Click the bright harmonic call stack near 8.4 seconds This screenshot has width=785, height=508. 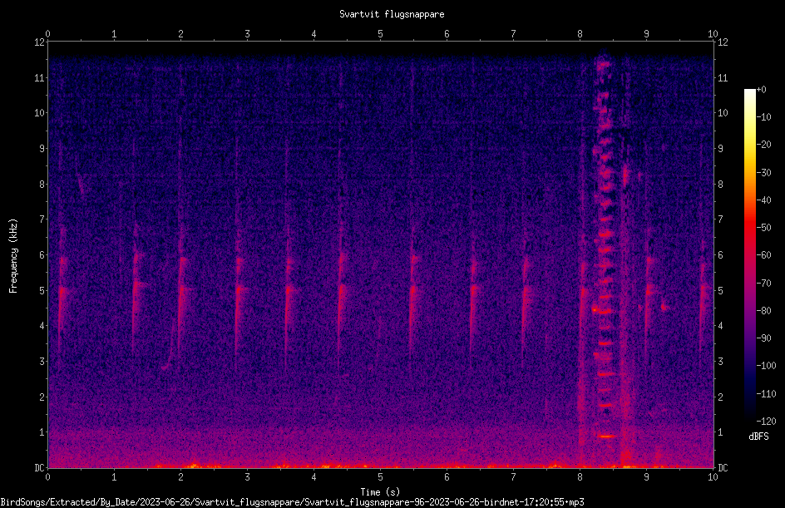605,250
